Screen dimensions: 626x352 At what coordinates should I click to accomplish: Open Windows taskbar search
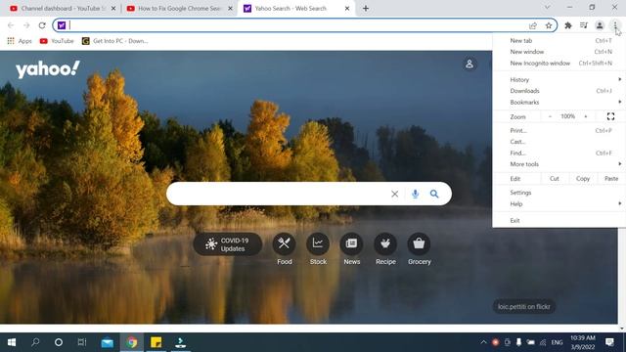35,342
